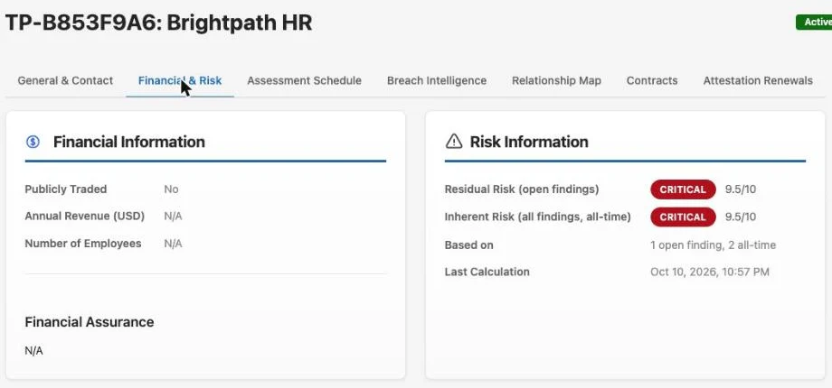The height and width of the screenshot is (388, 832).
Task: Click the Inherent Risk CRITICAL badge
Action: 683,217
